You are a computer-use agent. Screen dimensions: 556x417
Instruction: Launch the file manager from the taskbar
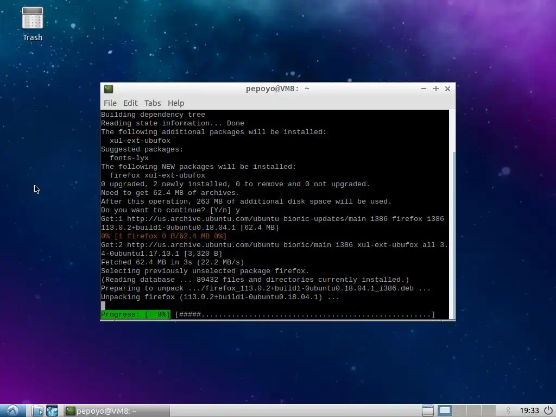coord(37,410)
